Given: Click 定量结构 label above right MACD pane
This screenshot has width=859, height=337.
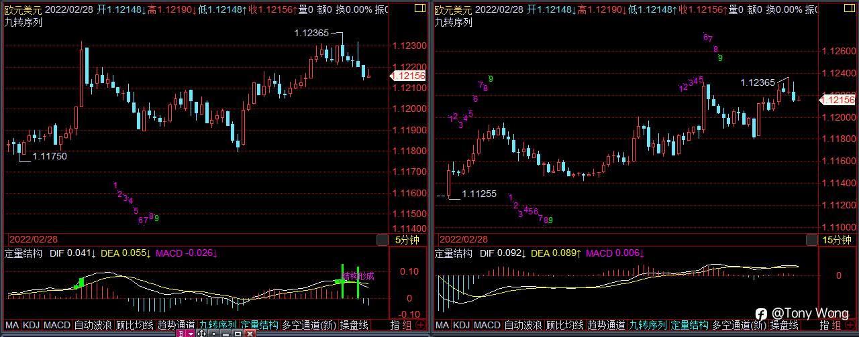Looking at the screenshot, I should click(454, 253).
